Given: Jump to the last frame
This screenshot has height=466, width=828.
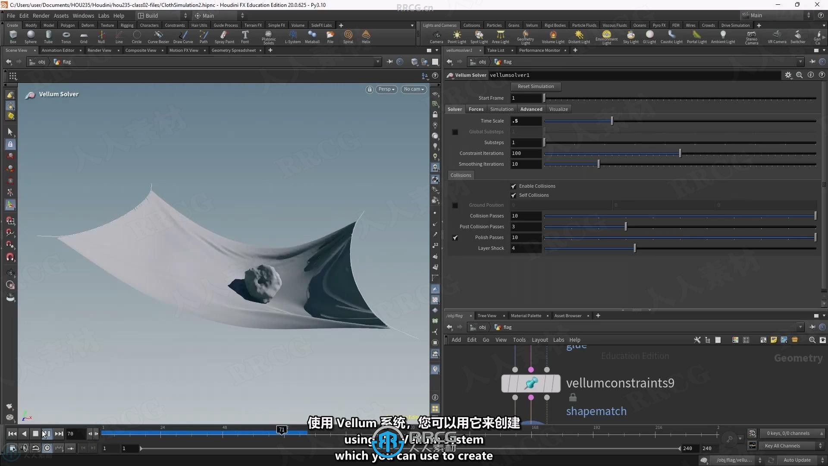Looking at the screenshot, I should pos(59,434).
